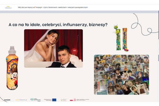
Task: Select the wedding couple photo
Action: 53,48
